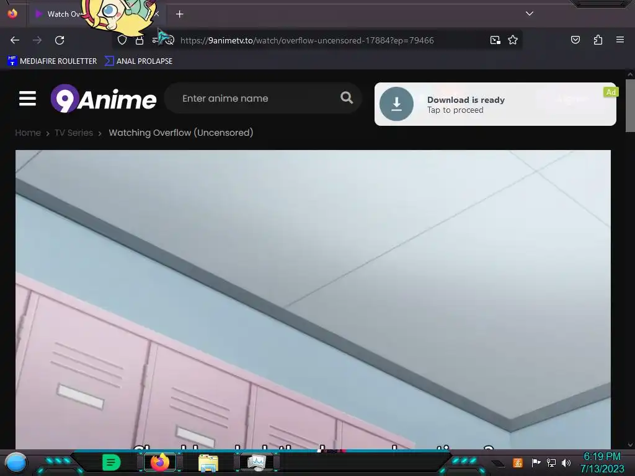Click the 9Anime logo

[x=104, y=99]
